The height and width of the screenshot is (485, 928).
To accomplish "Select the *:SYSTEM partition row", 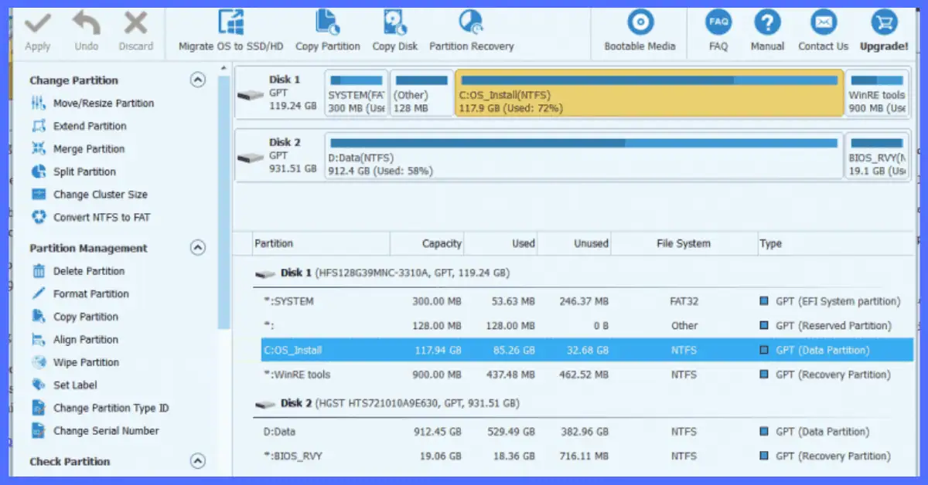I will coord(588,301).
